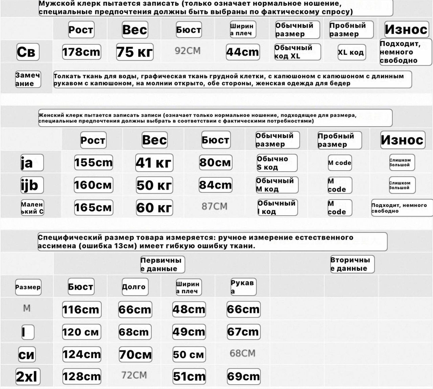Select the XL код trial size cell
433x389 pixels.
coord(351,52)
